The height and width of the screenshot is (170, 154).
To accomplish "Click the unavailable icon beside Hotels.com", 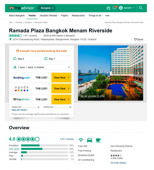I will (38, 107).
